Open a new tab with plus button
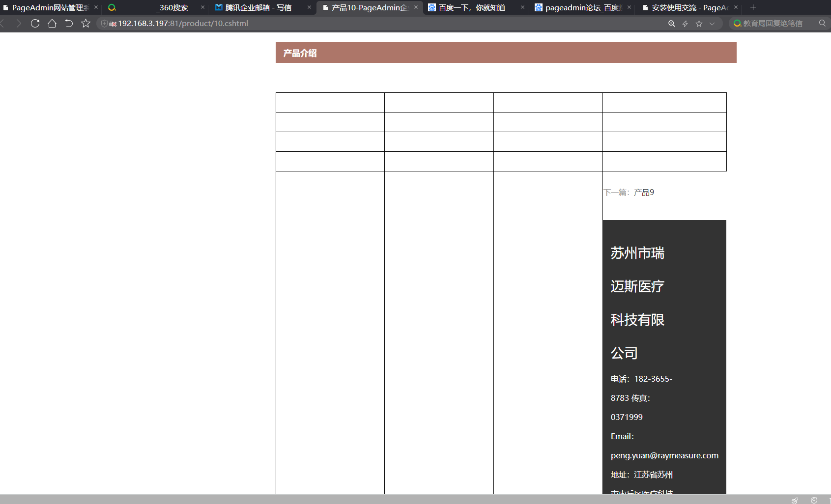The height and width of the screenshot is (504, 831). [x=753, y=7]
